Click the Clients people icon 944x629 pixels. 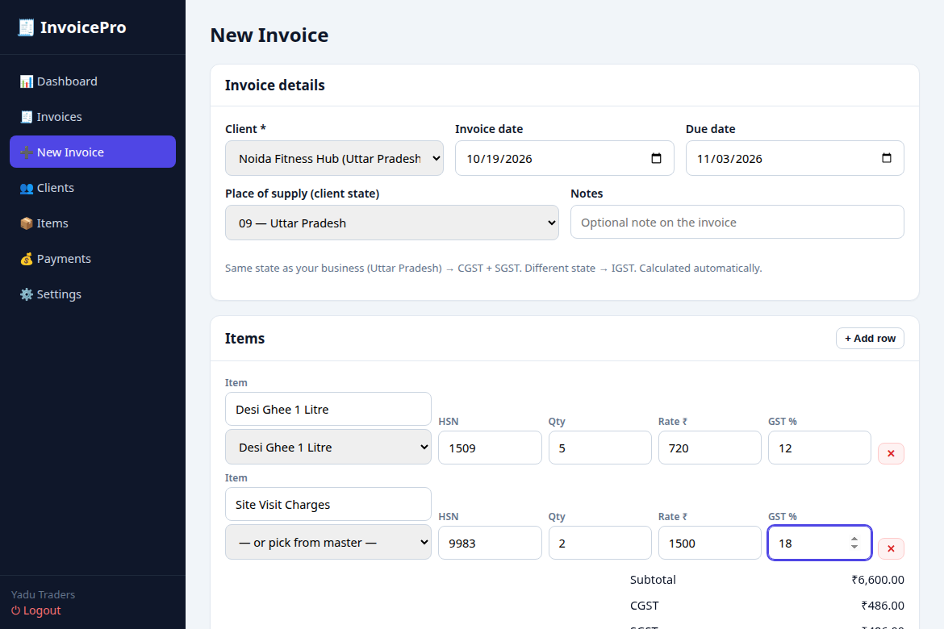[x=27, y=188]
